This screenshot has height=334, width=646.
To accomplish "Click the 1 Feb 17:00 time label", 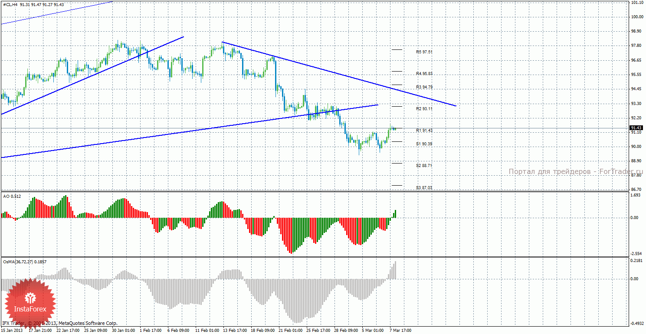I will [x=151, y=330].
